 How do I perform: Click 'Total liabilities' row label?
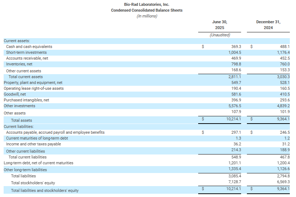pyautogui.click(x=23, y=176)
